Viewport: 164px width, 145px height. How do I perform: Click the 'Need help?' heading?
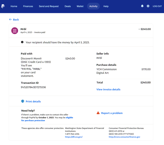28,111
